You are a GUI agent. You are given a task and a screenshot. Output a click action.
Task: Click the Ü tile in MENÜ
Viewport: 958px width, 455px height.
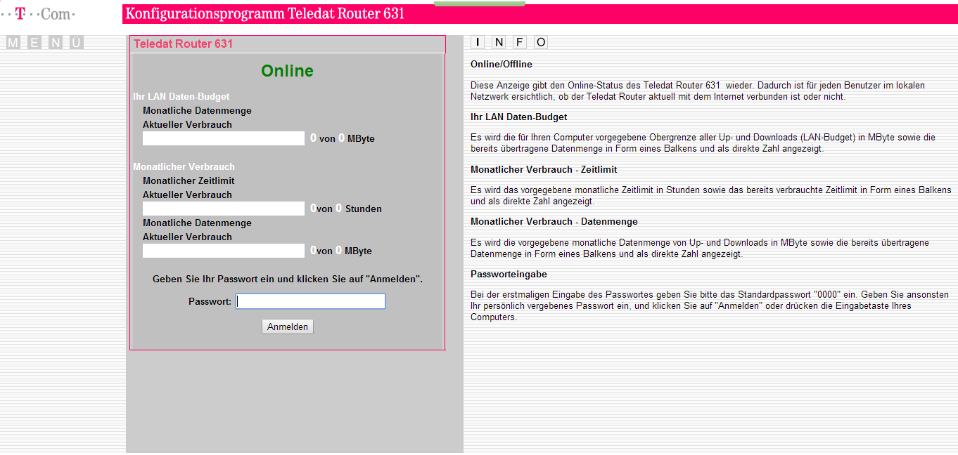point(77,43)
